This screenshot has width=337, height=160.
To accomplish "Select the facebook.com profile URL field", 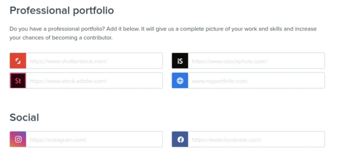I will click(256, 139).
